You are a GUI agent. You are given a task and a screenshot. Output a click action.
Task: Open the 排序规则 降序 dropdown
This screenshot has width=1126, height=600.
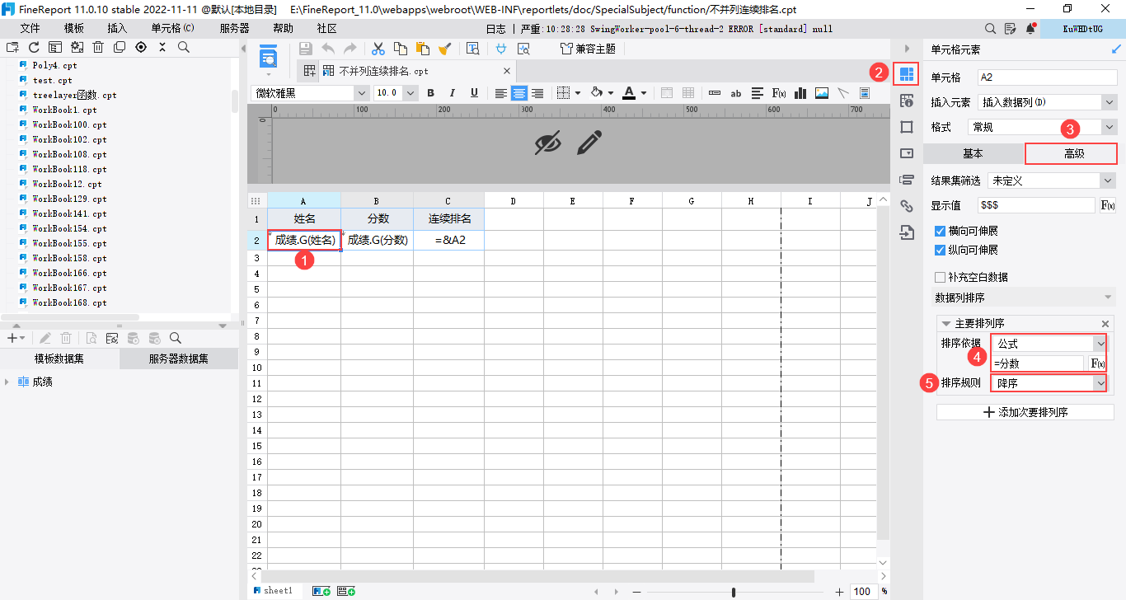coord(1050,383)
